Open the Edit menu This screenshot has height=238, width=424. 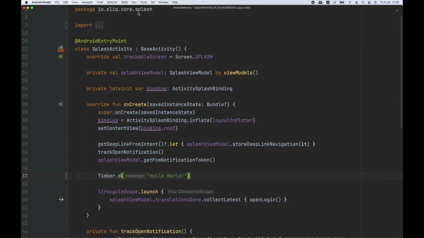pos(66,2)
